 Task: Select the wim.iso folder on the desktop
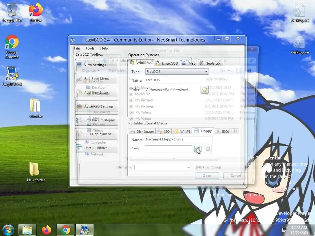coord(36,108)
